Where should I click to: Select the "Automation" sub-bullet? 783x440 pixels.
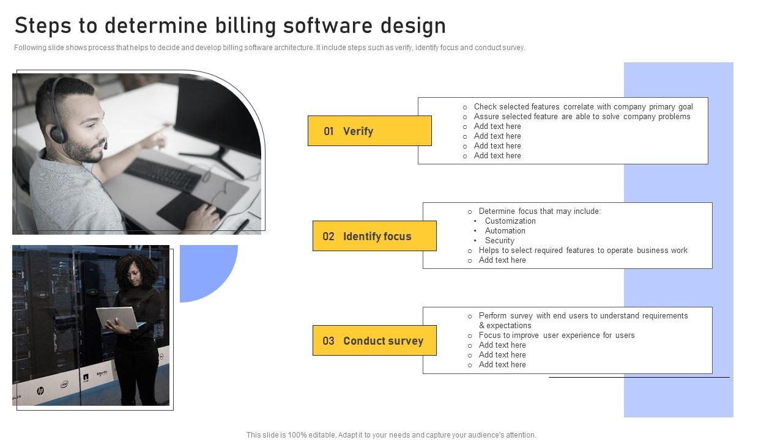click(505, 231)
